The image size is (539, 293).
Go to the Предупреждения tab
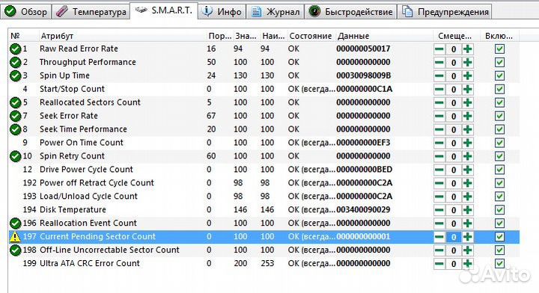445,12
